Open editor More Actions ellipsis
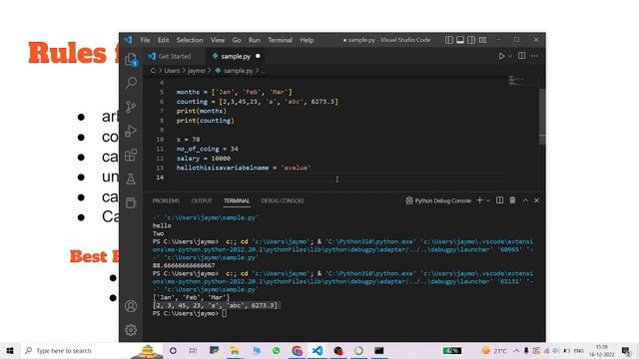Screen dimensions: 639x359 [535, 56]
